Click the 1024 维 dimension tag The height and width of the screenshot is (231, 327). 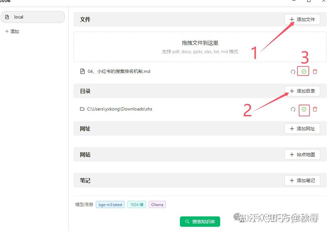[137, 204]
